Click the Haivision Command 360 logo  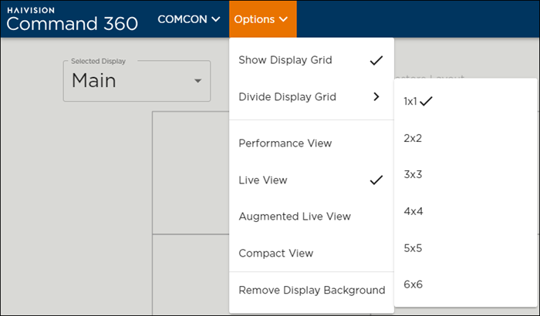coord(73,18)
